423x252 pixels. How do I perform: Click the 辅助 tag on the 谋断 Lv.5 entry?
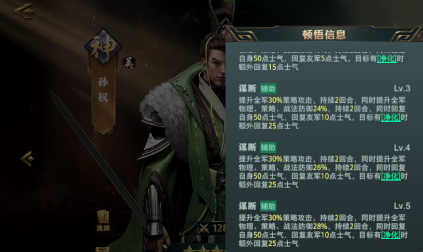268,206
